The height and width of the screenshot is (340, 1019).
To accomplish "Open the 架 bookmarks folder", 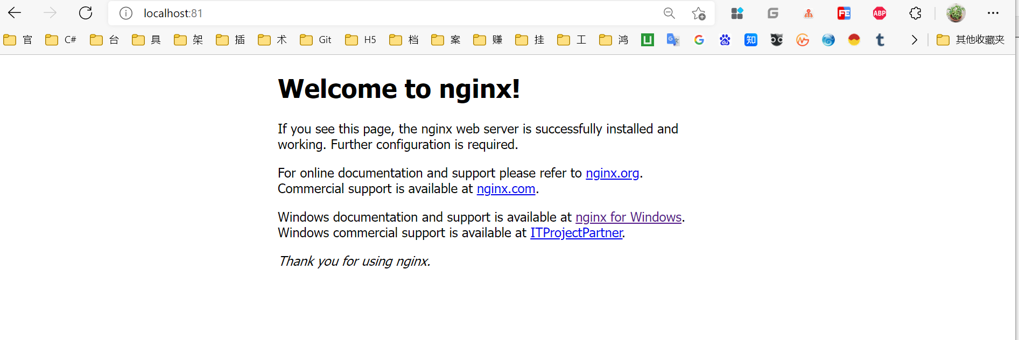I will tap(188, 40).
